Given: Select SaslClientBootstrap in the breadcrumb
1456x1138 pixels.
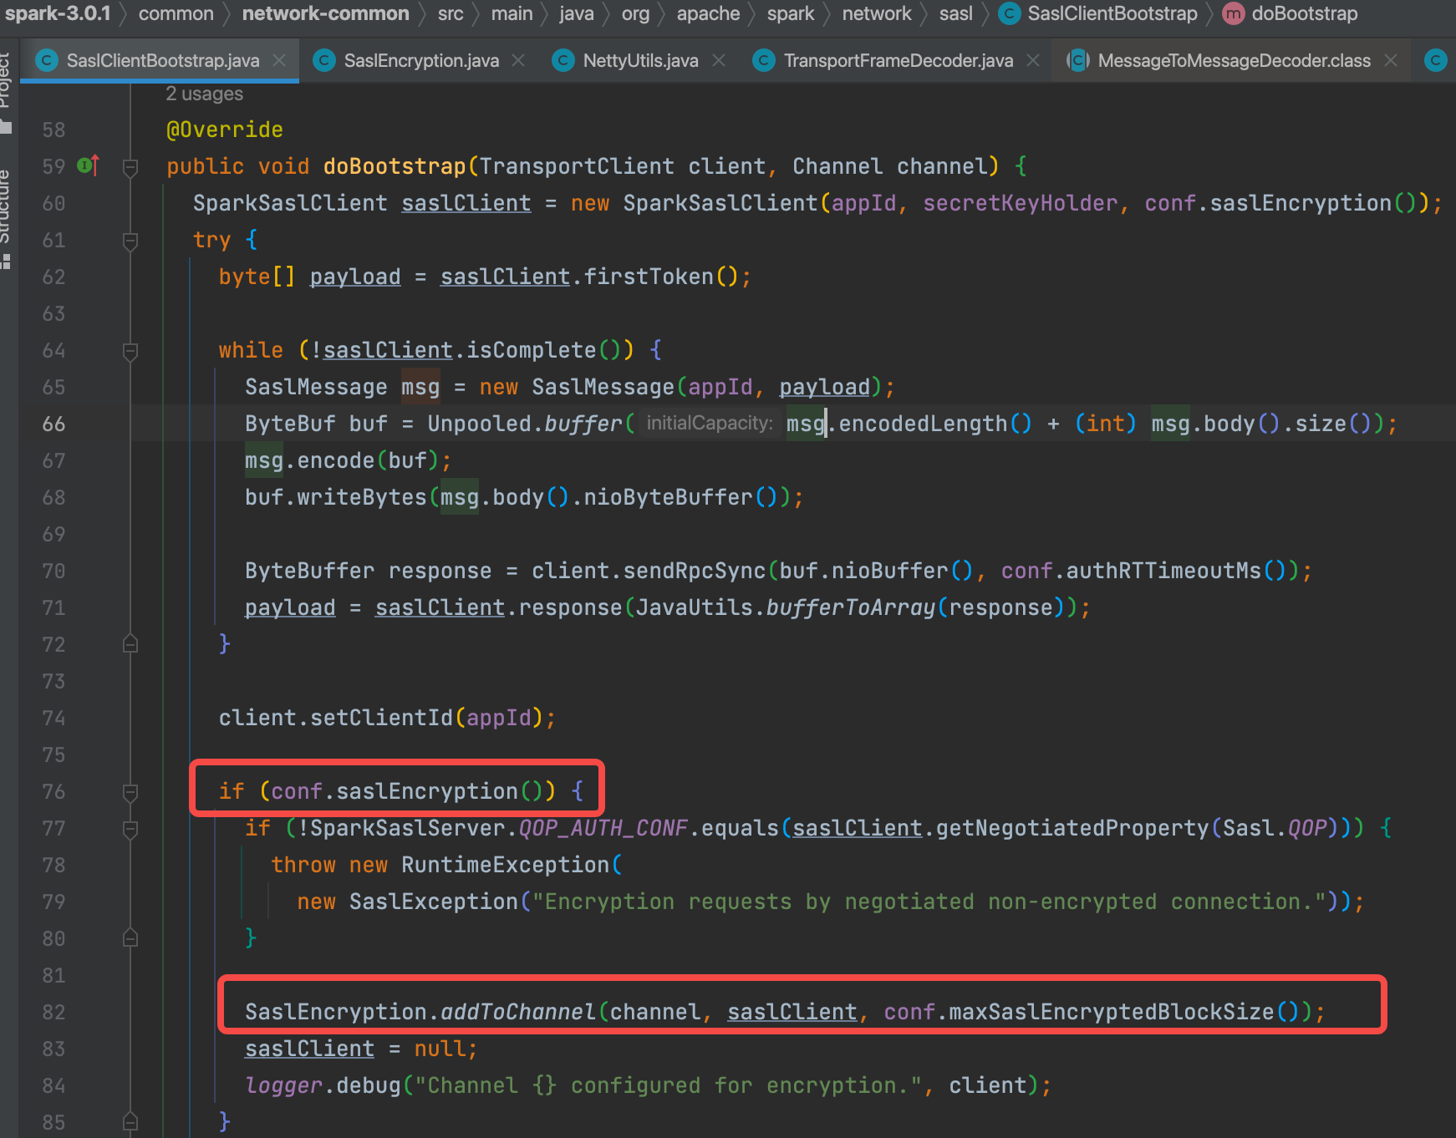Looking at the screenshot, I should click(1112, 13).
